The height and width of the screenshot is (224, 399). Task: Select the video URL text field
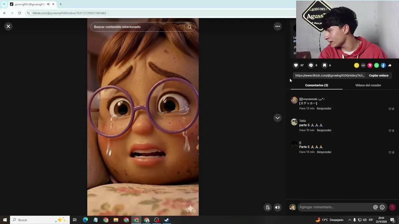330,76
